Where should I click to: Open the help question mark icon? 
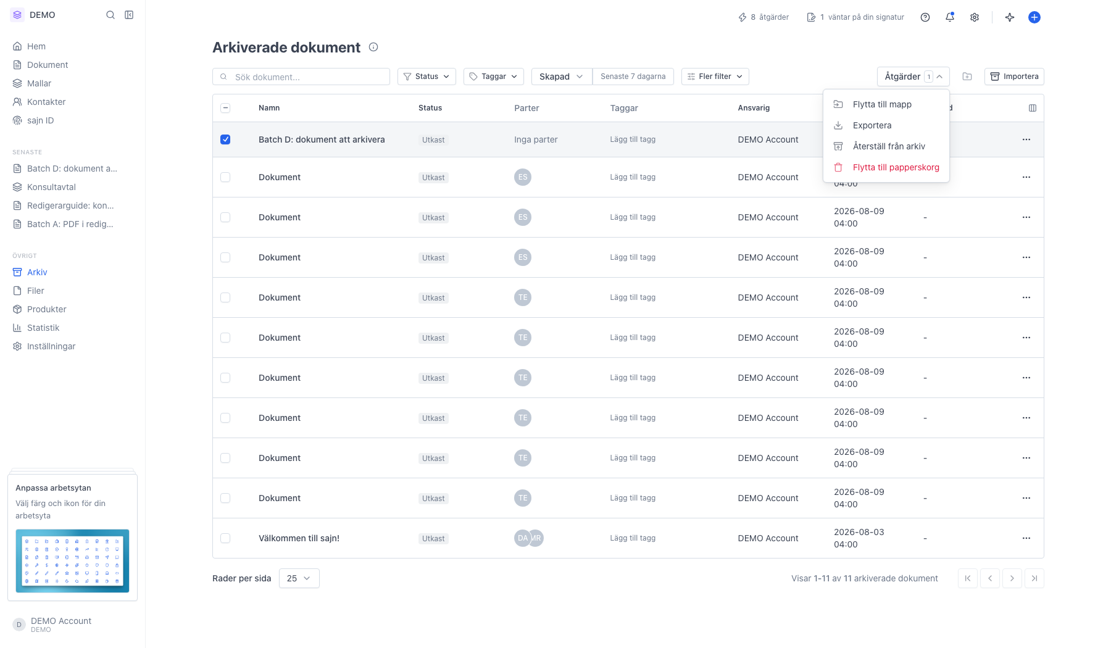click(925, 17)
